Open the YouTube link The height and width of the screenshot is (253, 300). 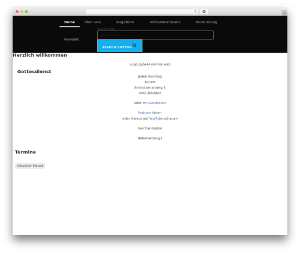156,118
